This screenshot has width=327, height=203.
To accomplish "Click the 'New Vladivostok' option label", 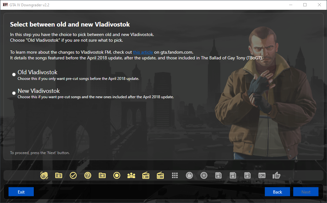I will pos(39,91).
